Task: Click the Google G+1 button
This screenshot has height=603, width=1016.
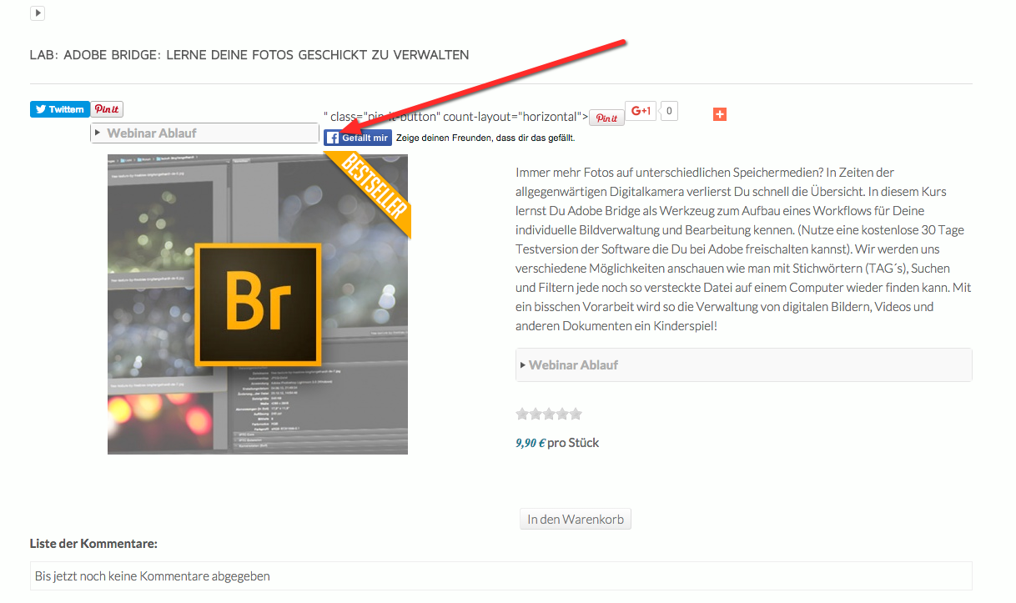Action: coord(641,110)
